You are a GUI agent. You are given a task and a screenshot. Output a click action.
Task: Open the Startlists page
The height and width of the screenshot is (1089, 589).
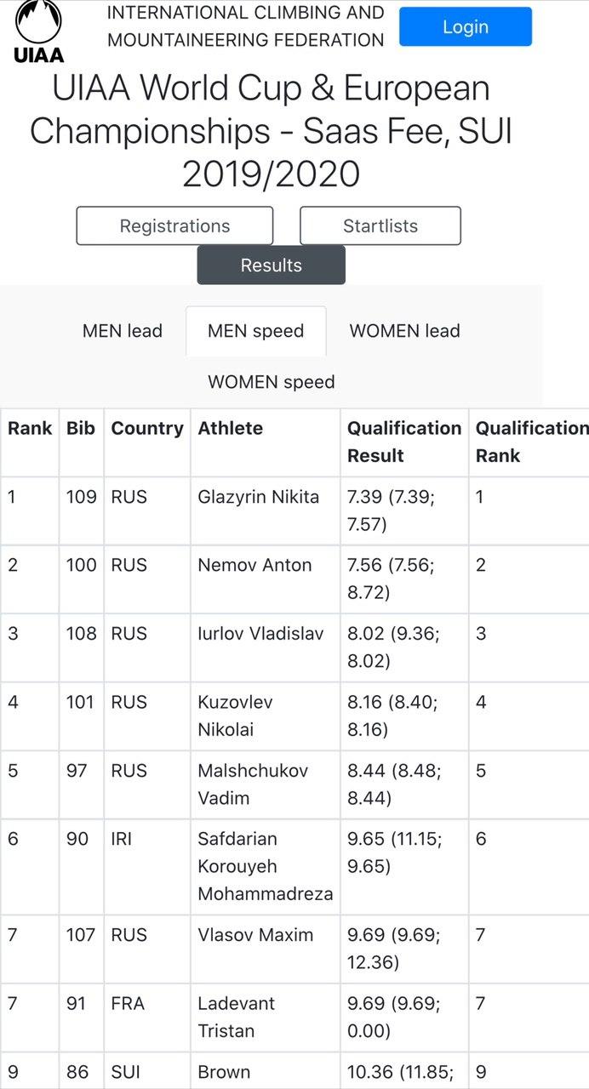coord(380,226)
